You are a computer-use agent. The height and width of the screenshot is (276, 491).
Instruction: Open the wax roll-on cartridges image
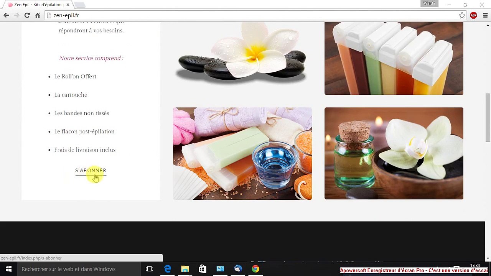coord(394,58)
